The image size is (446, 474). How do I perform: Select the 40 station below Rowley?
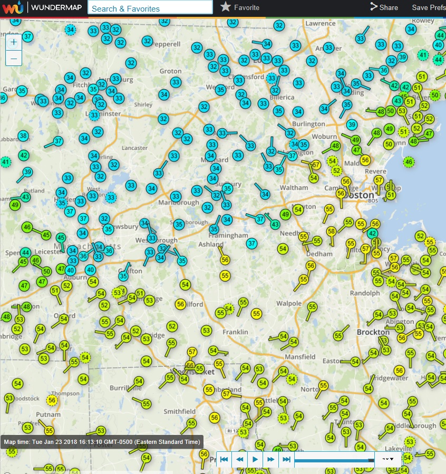(x=439, y=45)
